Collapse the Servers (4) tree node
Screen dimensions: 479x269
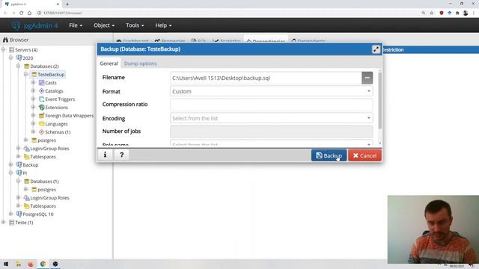[3, 50]
